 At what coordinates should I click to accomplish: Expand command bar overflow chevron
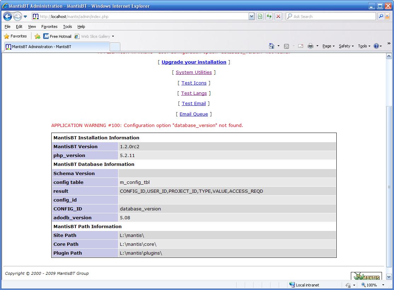[389, 43]
